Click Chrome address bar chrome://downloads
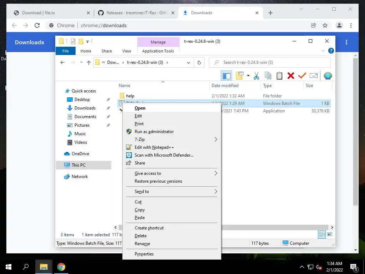The image size is (365, 274). 104,25
